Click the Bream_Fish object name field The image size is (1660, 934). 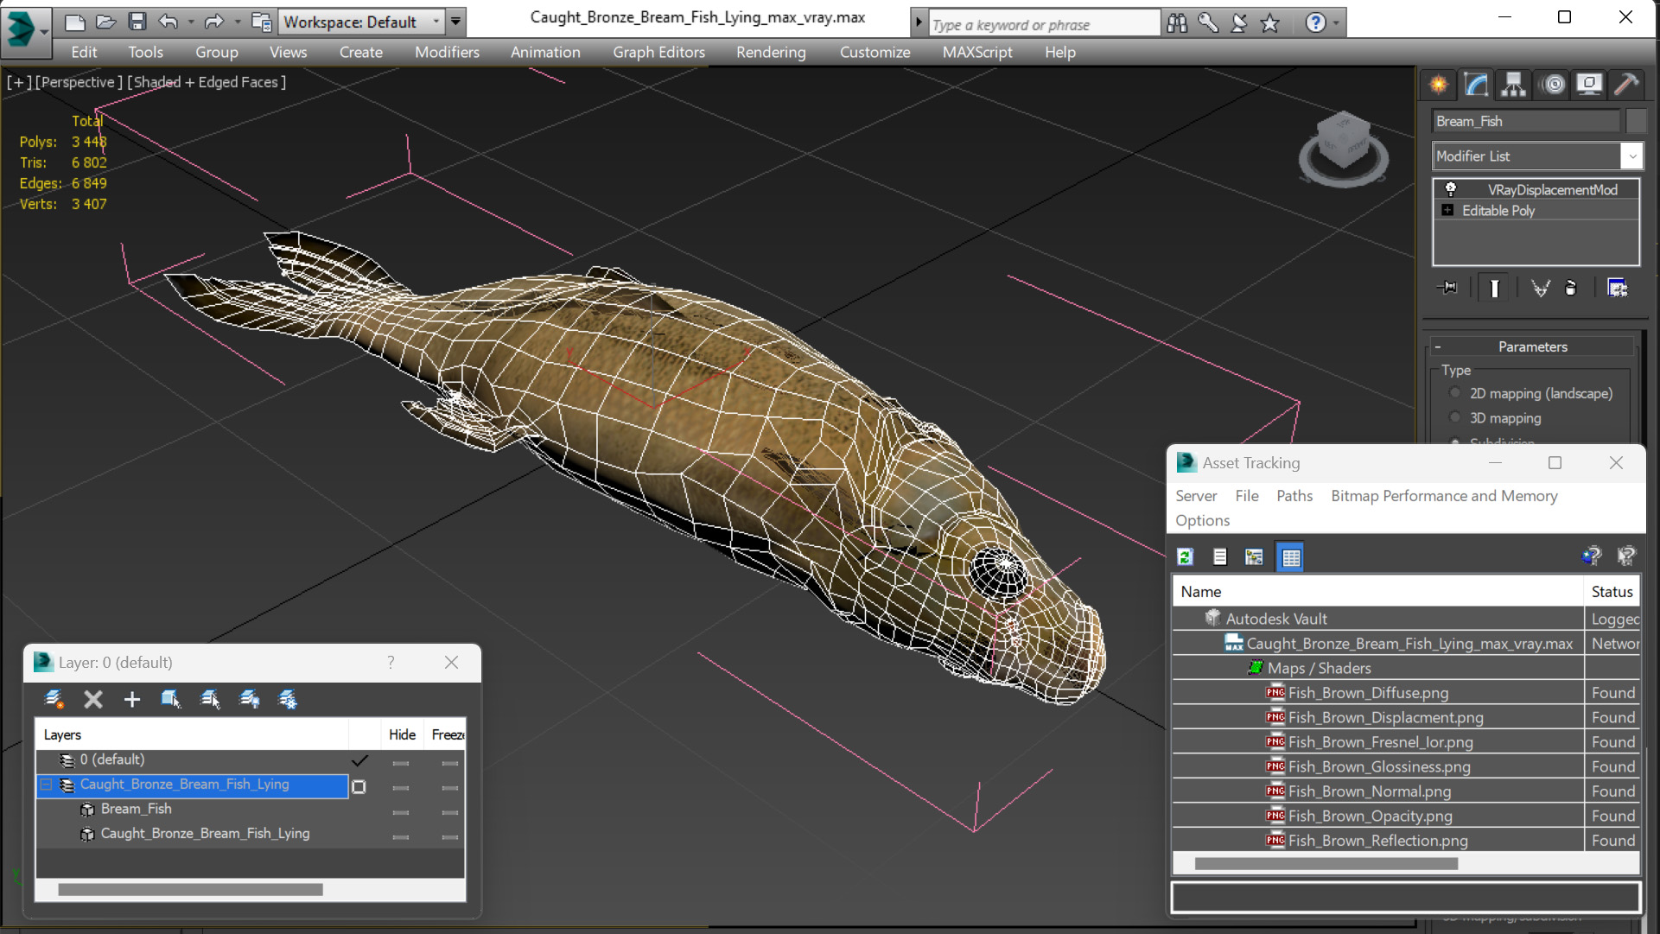(1526, 121)
